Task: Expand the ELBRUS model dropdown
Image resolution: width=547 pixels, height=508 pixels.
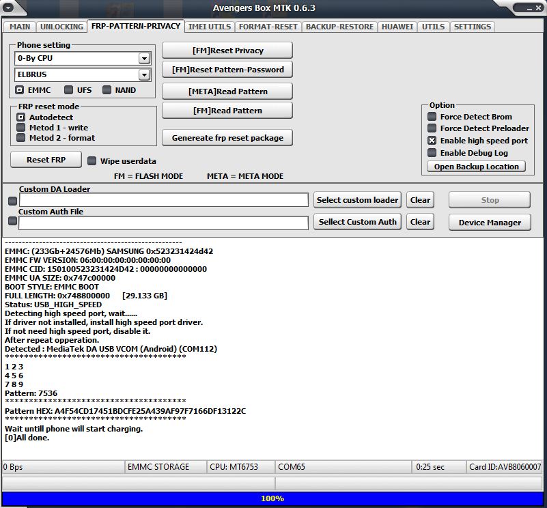Action: [x=144, y=74]
